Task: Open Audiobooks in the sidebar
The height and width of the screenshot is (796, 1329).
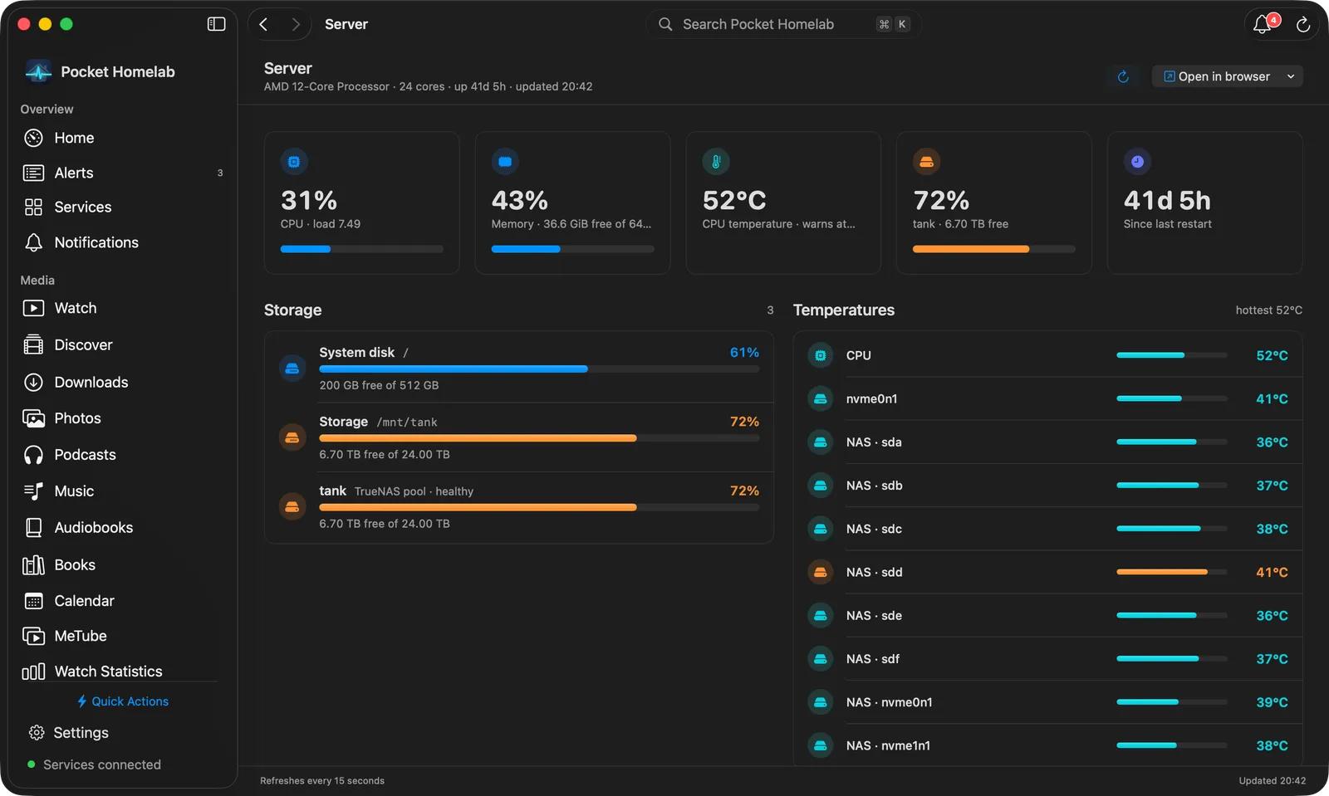Action: click(x=122, y=528)
